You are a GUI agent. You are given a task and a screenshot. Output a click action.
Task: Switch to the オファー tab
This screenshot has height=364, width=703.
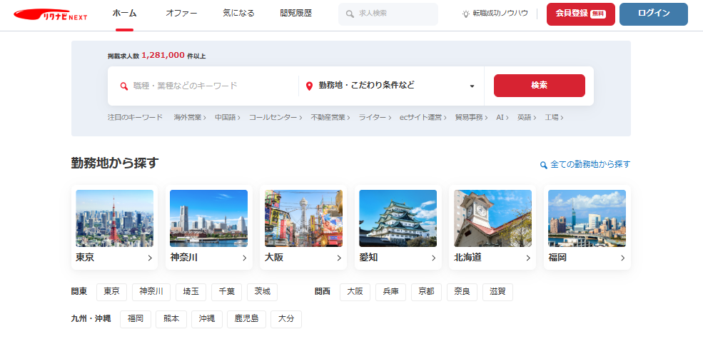click(x=181, y=14)
